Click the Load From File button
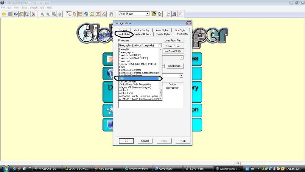The width and height of the screenshot is (305, 172). (174, 40)
